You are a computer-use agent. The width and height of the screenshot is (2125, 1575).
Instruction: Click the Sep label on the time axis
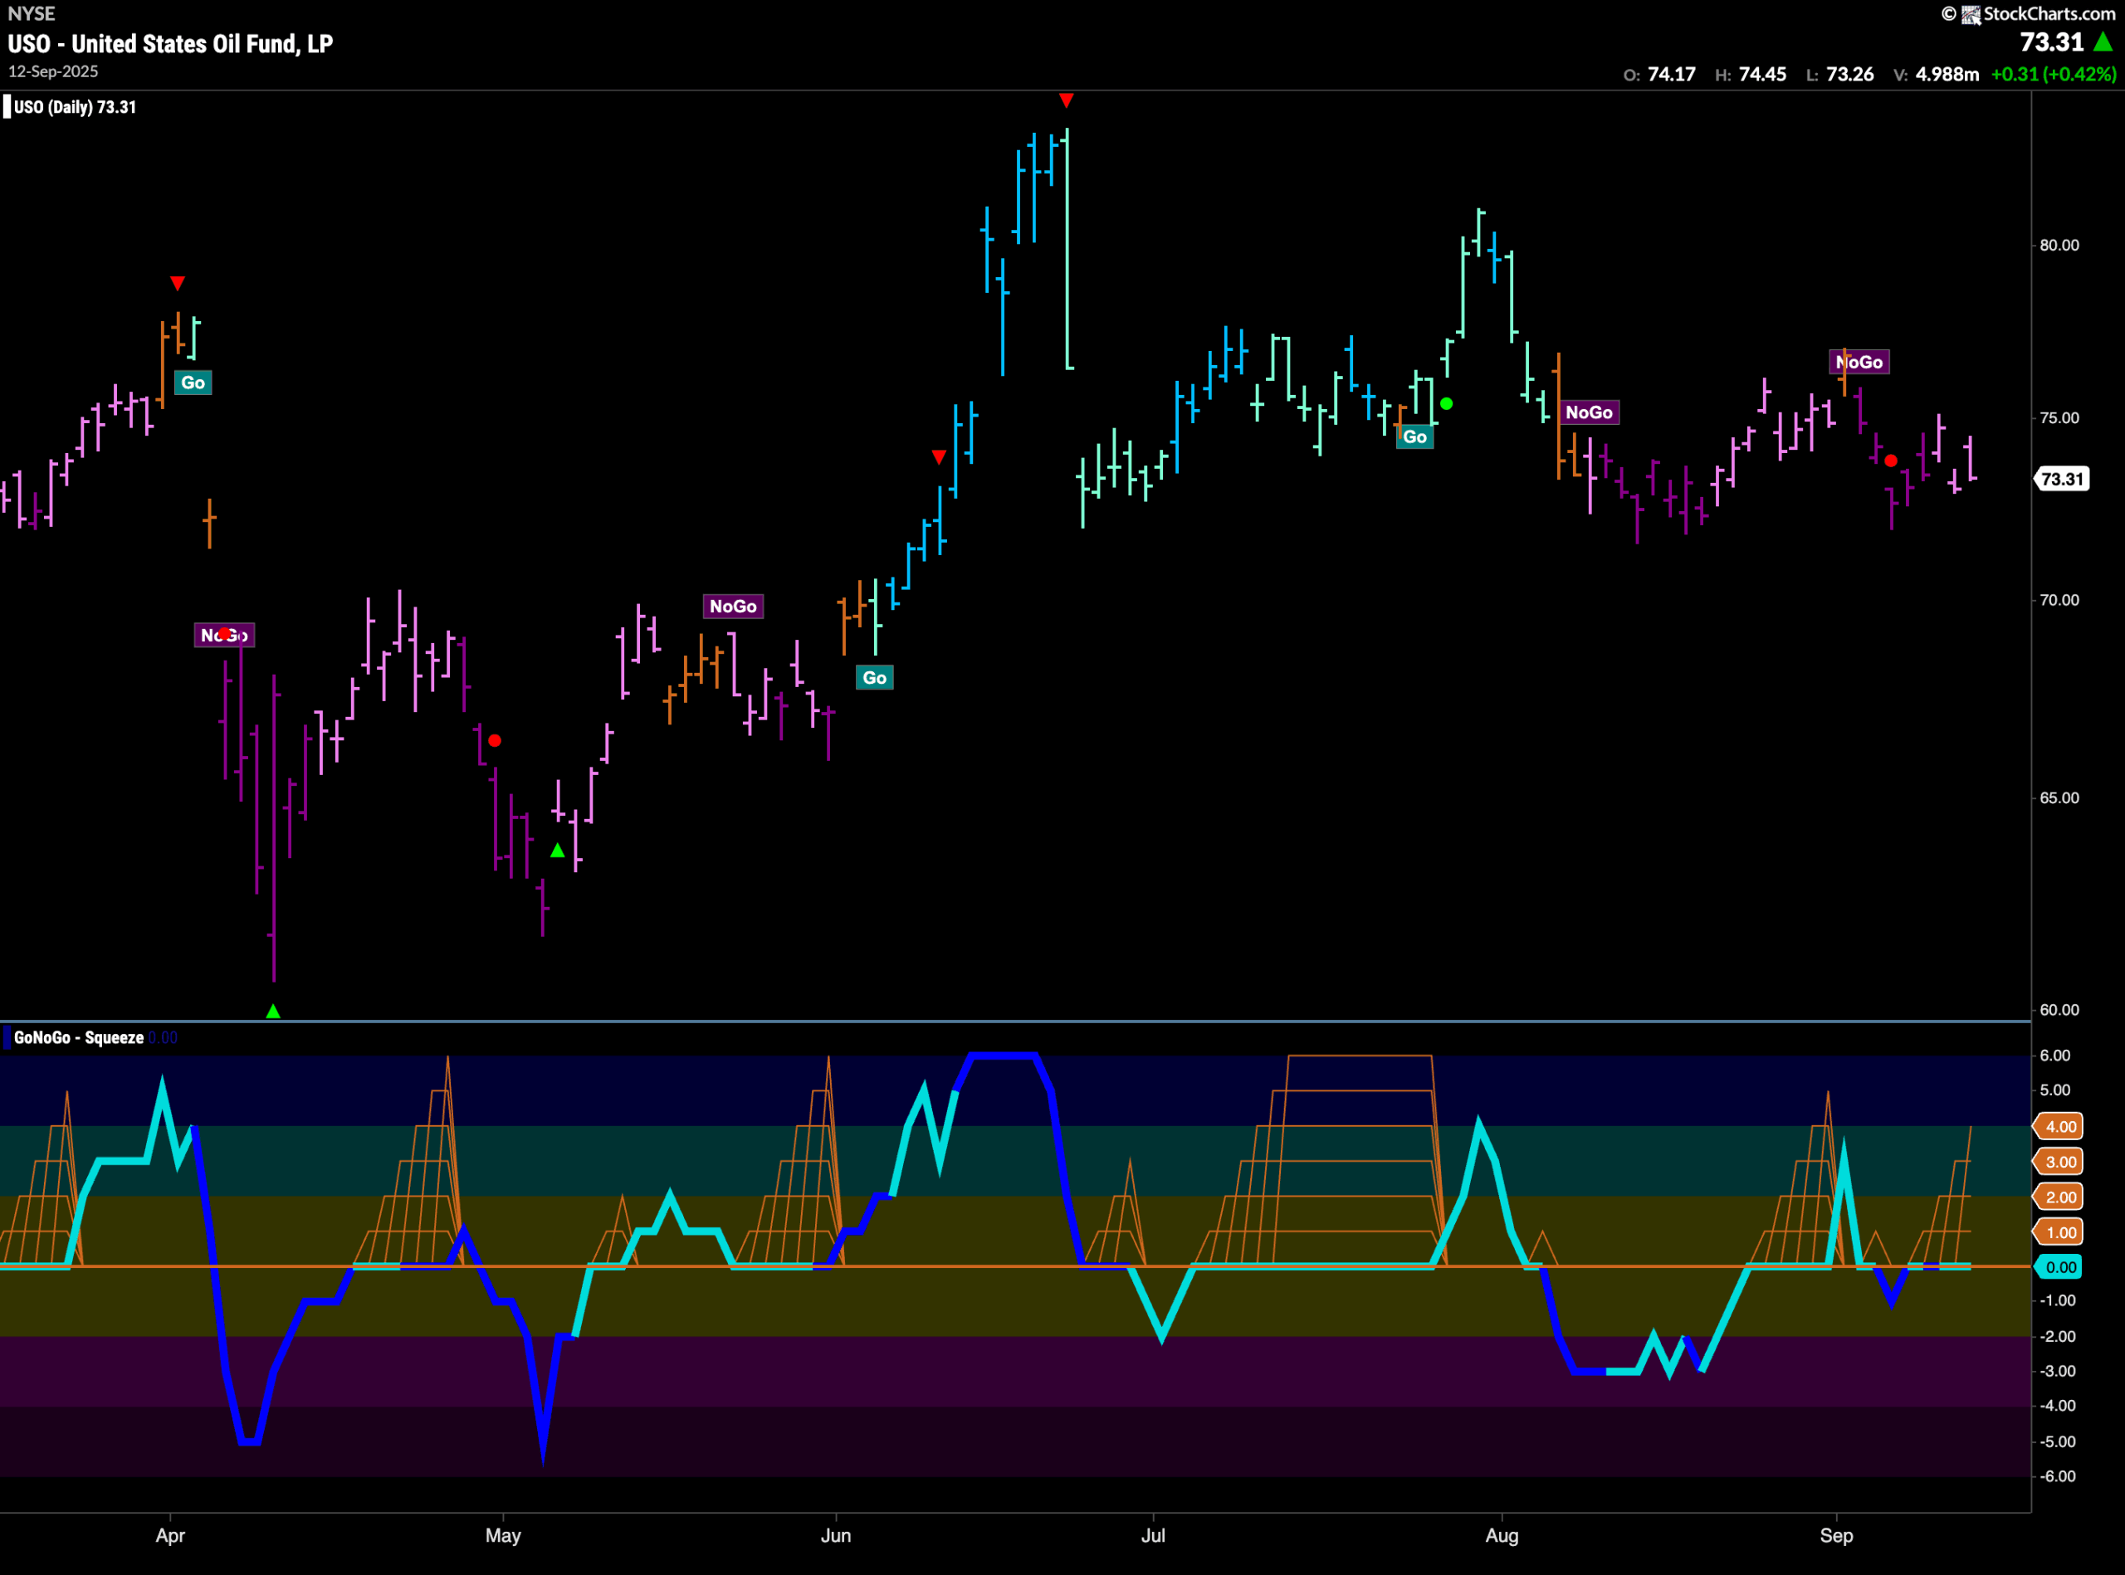[x=1836, y=1536]
